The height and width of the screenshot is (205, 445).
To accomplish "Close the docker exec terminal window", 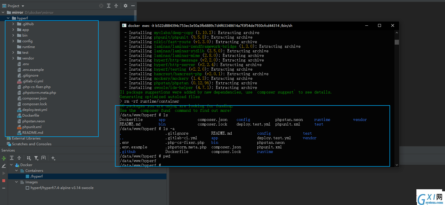I will point(392,26).
